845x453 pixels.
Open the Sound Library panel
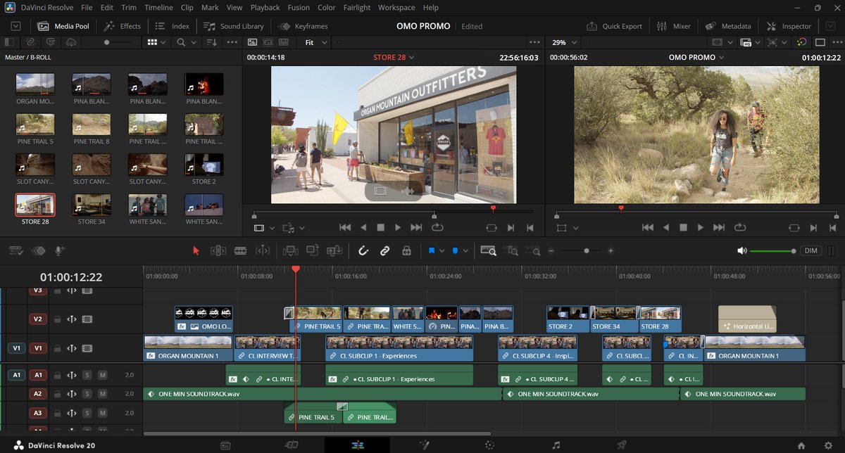click(x=233, y=26)
